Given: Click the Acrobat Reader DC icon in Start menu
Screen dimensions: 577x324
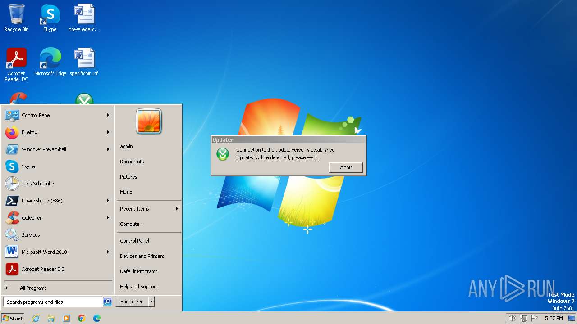Looking at the screenshot, I should pos(12,269).
